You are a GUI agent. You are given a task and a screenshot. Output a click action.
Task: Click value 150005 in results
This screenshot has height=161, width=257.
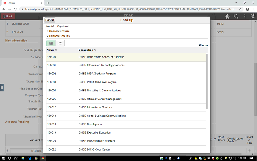pos(51,99)
